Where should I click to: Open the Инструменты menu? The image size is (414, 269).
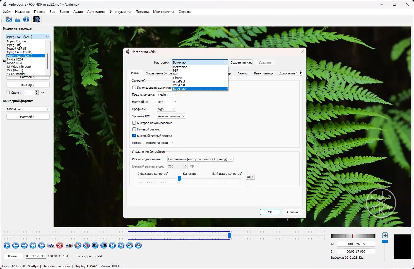tap(120, 12)
